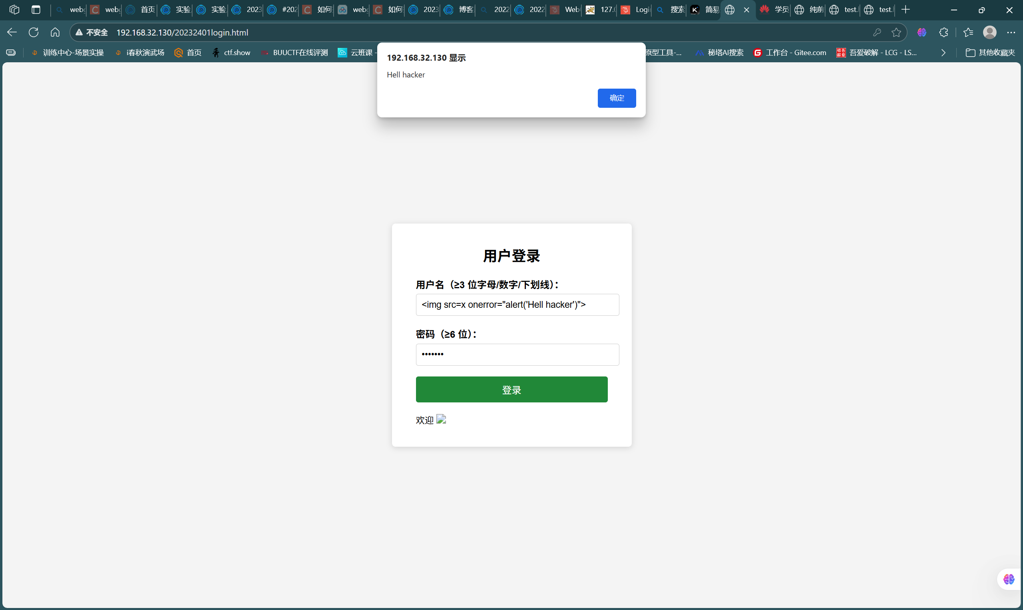Open the browser settings ellipsis menu
This screenshot has height=610, width=1023.
point(1011,32)
